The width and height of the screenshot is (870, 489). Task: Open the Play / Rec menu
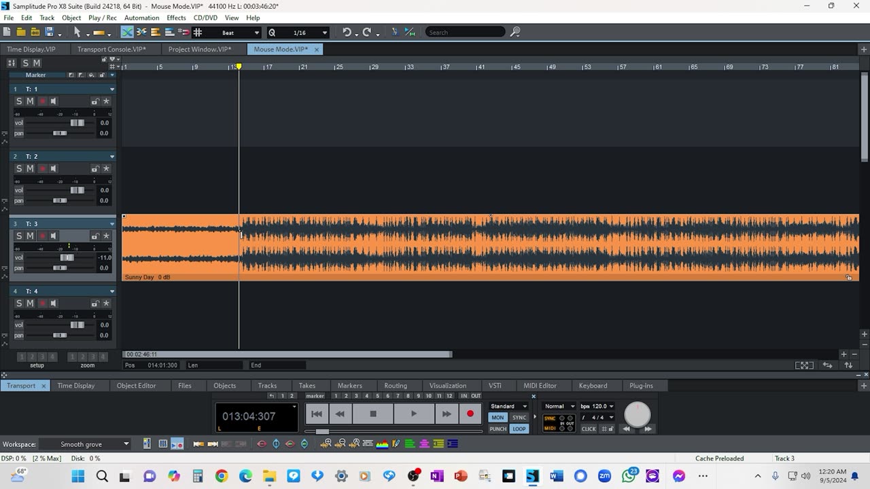pyautogui.click(x=103, y=18)
